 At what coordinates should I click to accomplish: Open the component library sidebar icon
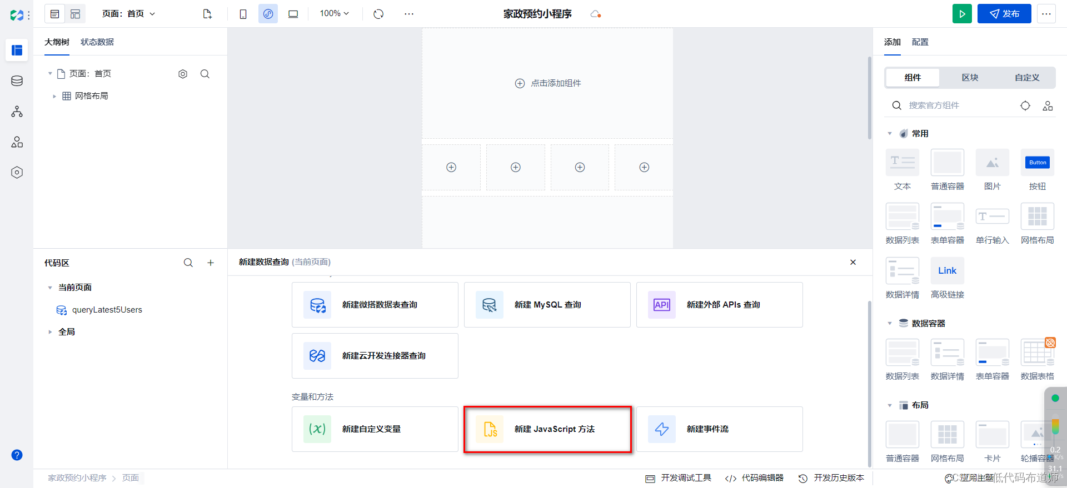pos(17,142)
